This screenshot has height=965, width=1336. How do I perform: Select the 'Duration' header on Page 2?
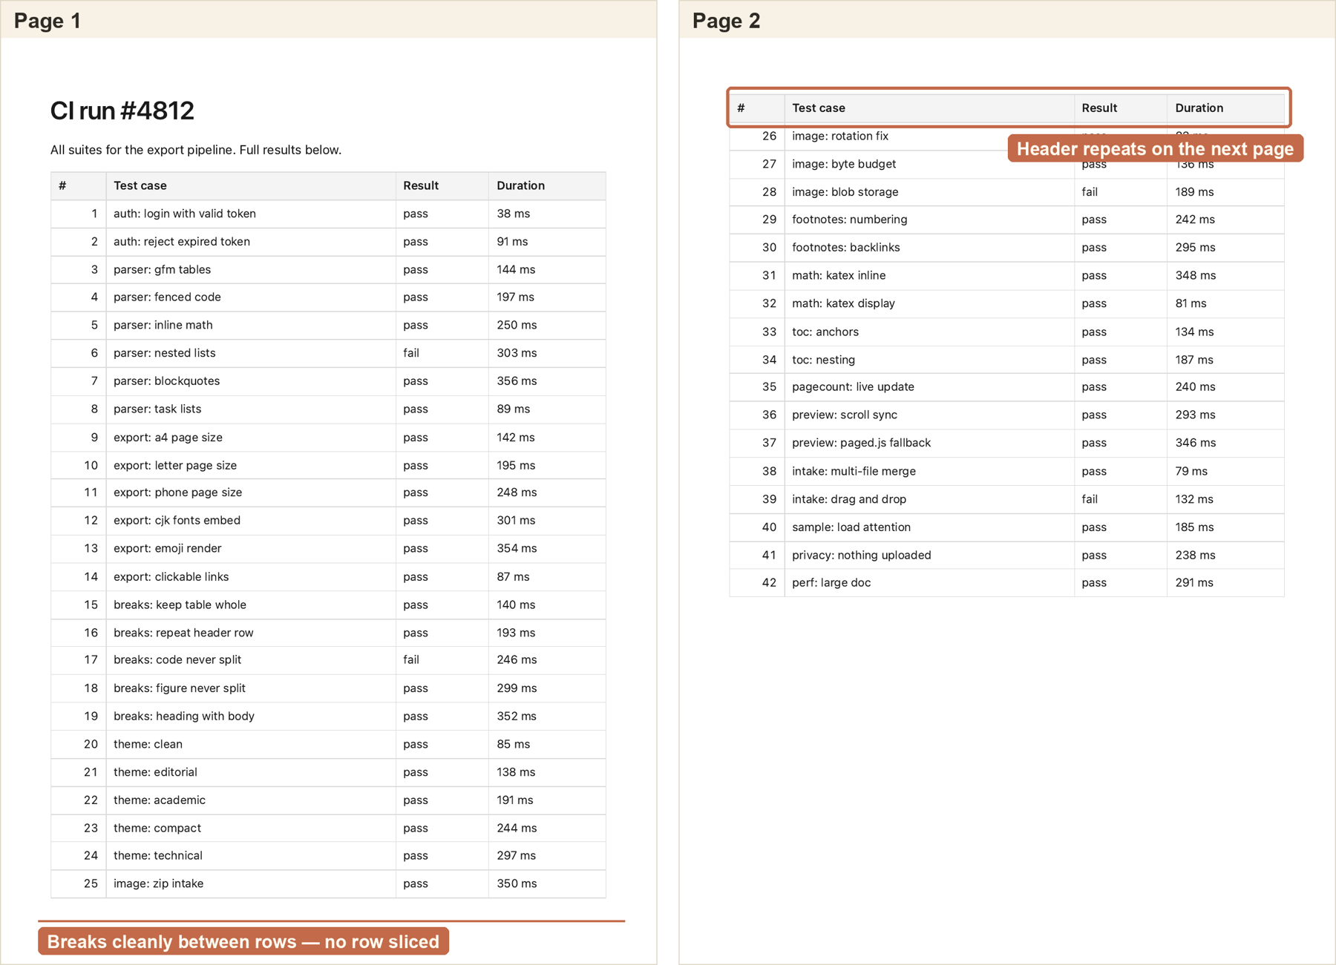[x=1225, y=108]
